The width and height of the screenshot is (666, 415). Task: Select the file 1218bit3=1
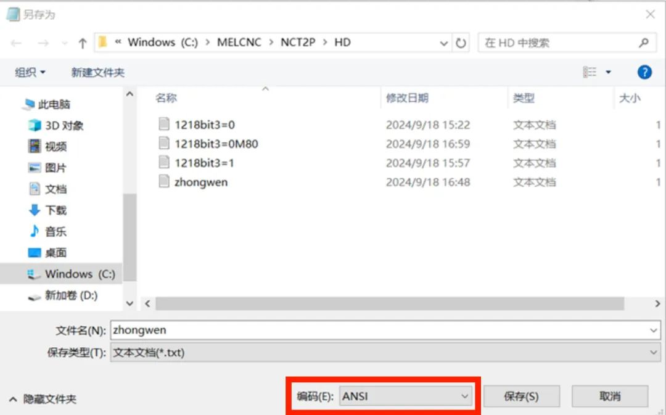pyautogui.click(x=204, y=163)
